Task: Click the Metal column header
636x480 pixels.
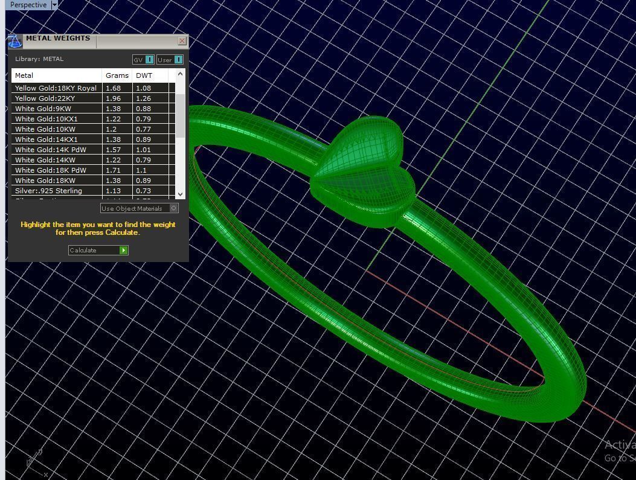Action: 57,75
